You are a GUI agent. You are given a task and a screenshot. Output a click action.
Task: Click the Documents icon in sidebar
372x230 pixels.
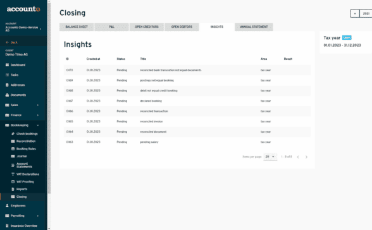coord(7,95)
